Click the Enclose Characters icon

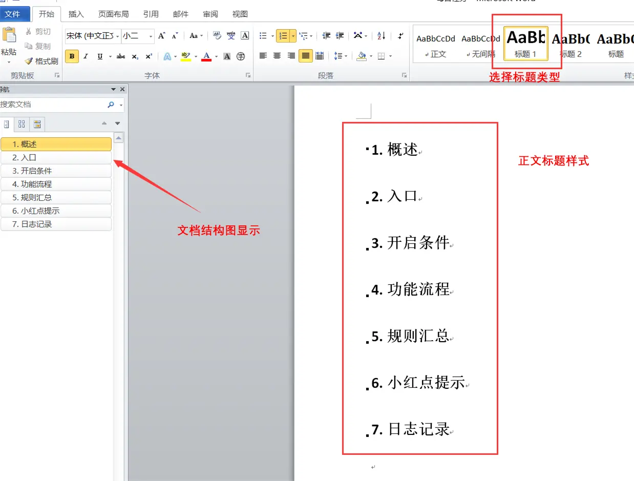[x=241, y=56]
